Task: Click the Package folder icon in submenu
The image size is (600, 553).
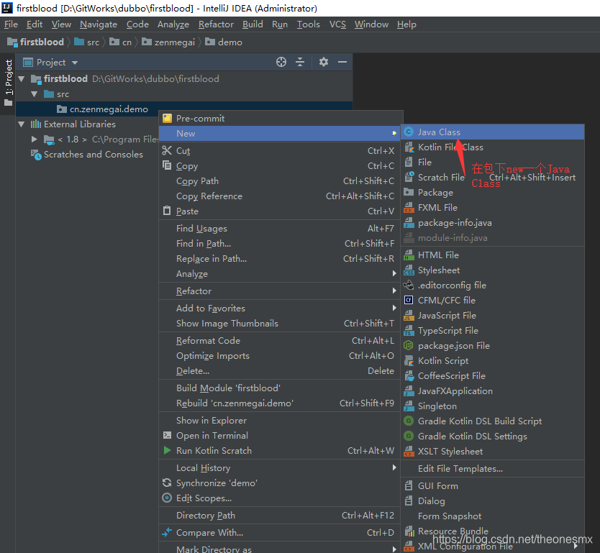Action: [x=409, y=192]
